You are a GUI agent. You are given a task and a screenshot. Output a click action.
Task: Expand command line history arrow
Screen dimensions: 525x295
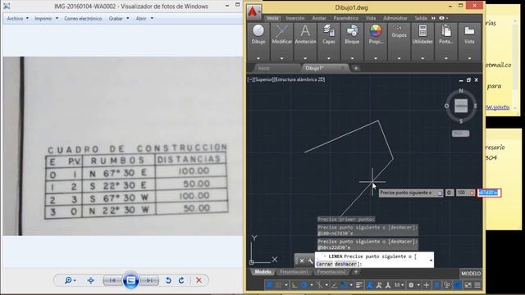(x=431, y=260)
